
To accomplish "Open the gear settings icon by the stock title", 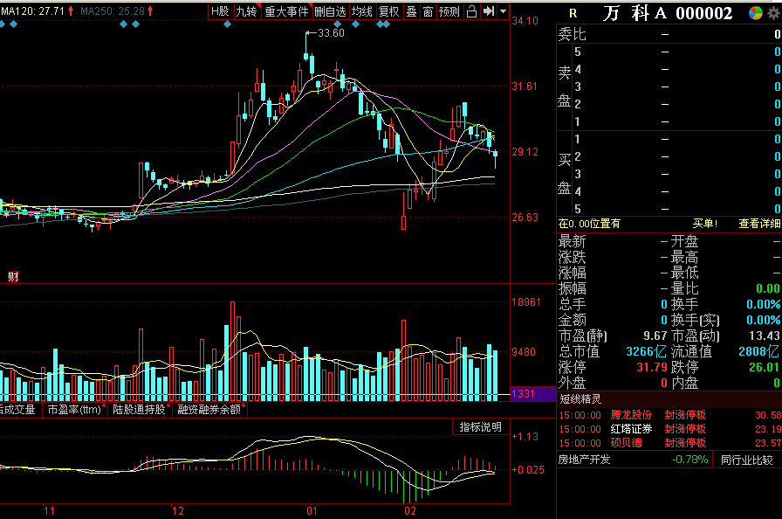I will [774, 13].
